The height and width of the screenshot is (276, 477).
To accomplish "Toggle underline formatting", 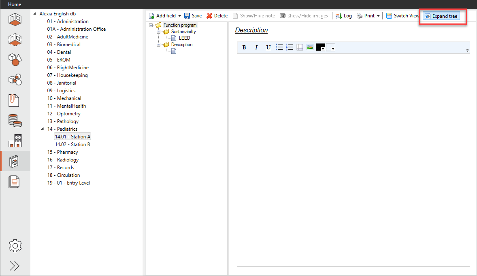I will point(268,47).
